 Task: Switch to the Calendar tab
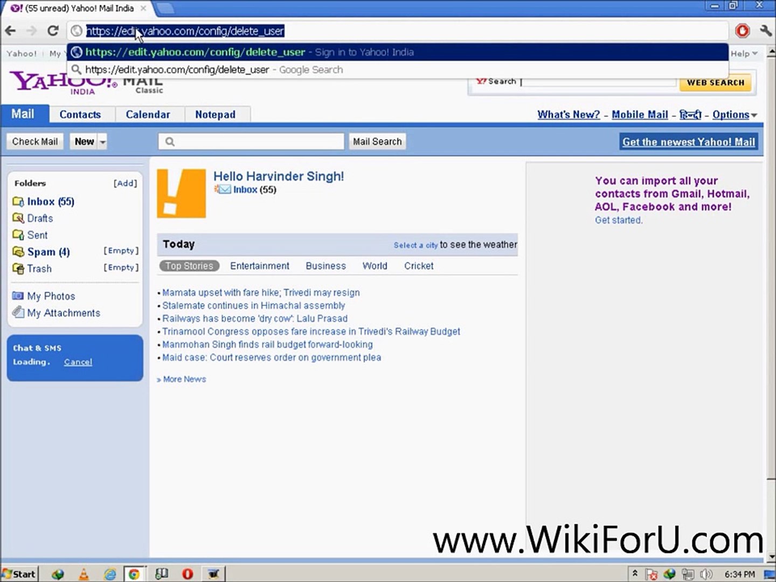[148, 115]
